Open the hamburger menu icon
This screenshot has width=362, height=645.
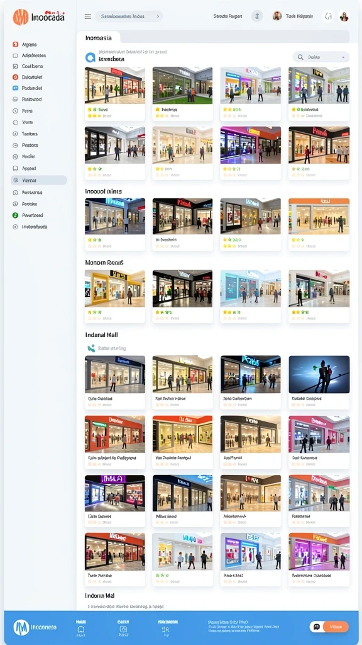point(87,16)
